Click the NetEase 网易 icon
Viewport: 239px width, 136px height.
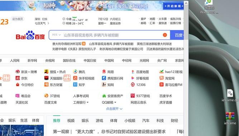[104, 72]
